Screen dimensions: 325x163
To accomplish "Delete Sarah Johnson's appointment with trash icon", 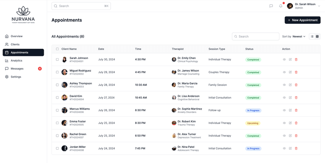I will coord(296,60).
